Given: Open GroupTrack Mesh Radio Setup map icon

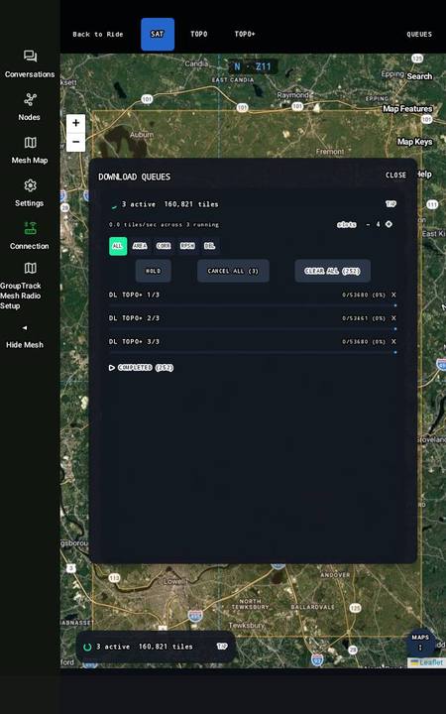Looking at the screenshot, I should [30, 268].
